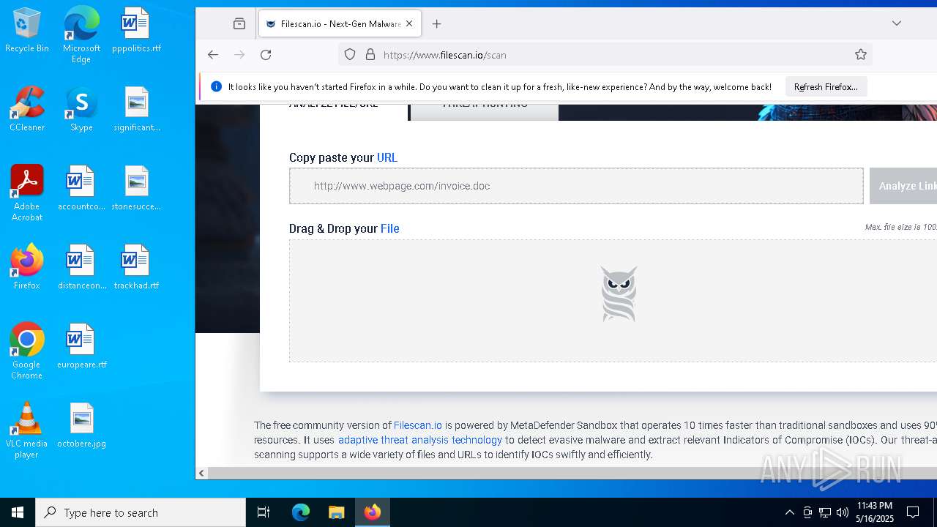
Task: Open Task View on taskbar
Action: point(264,512)
